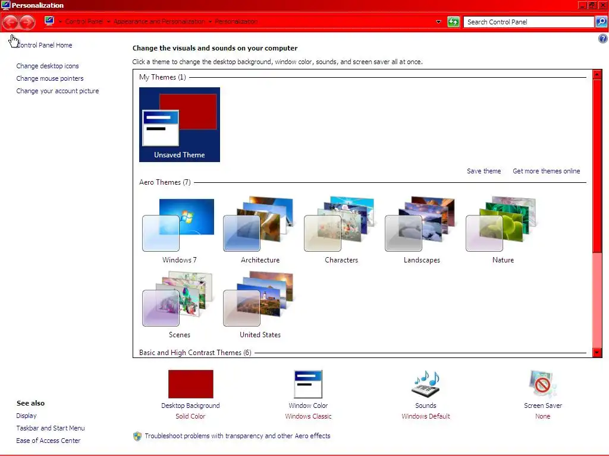Click the address bar monitor icon

click(x=49, y=21)
